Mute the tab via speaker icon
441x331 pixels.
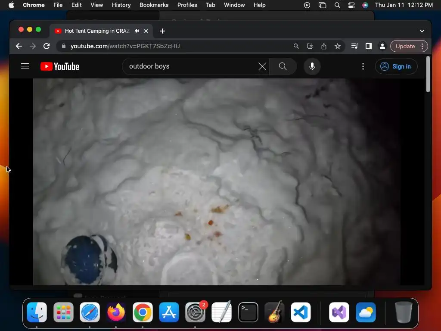pos(137,31)
